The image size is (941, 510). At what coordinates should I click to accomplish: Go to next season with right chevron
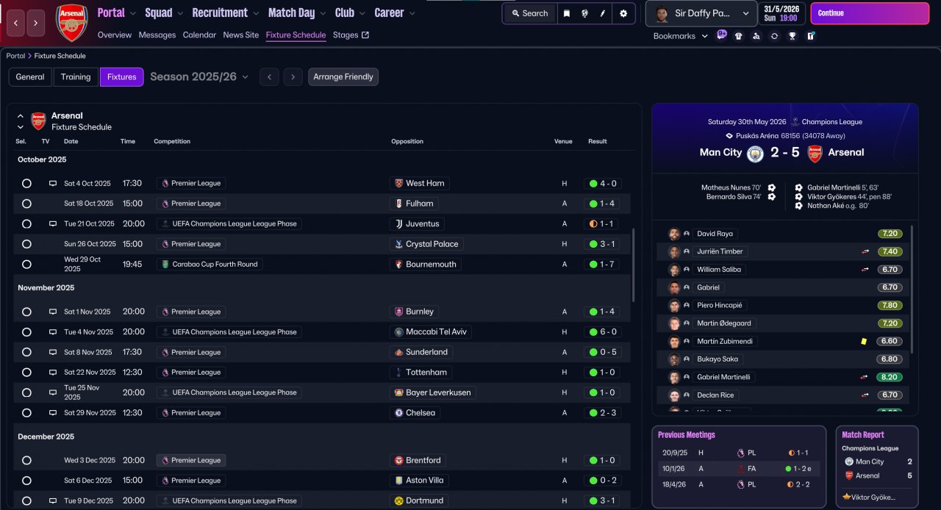(293, 77)
